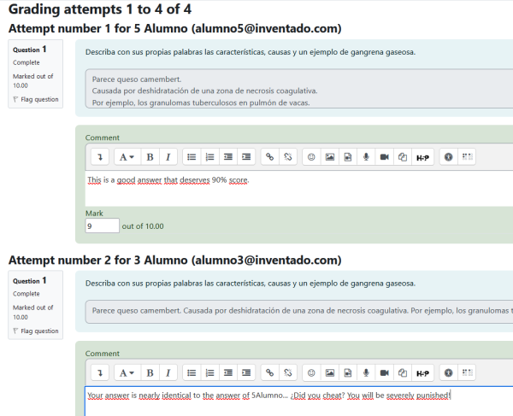Manage files in second comment editor
Screen dimensions: 513x416
click(403, 373)
